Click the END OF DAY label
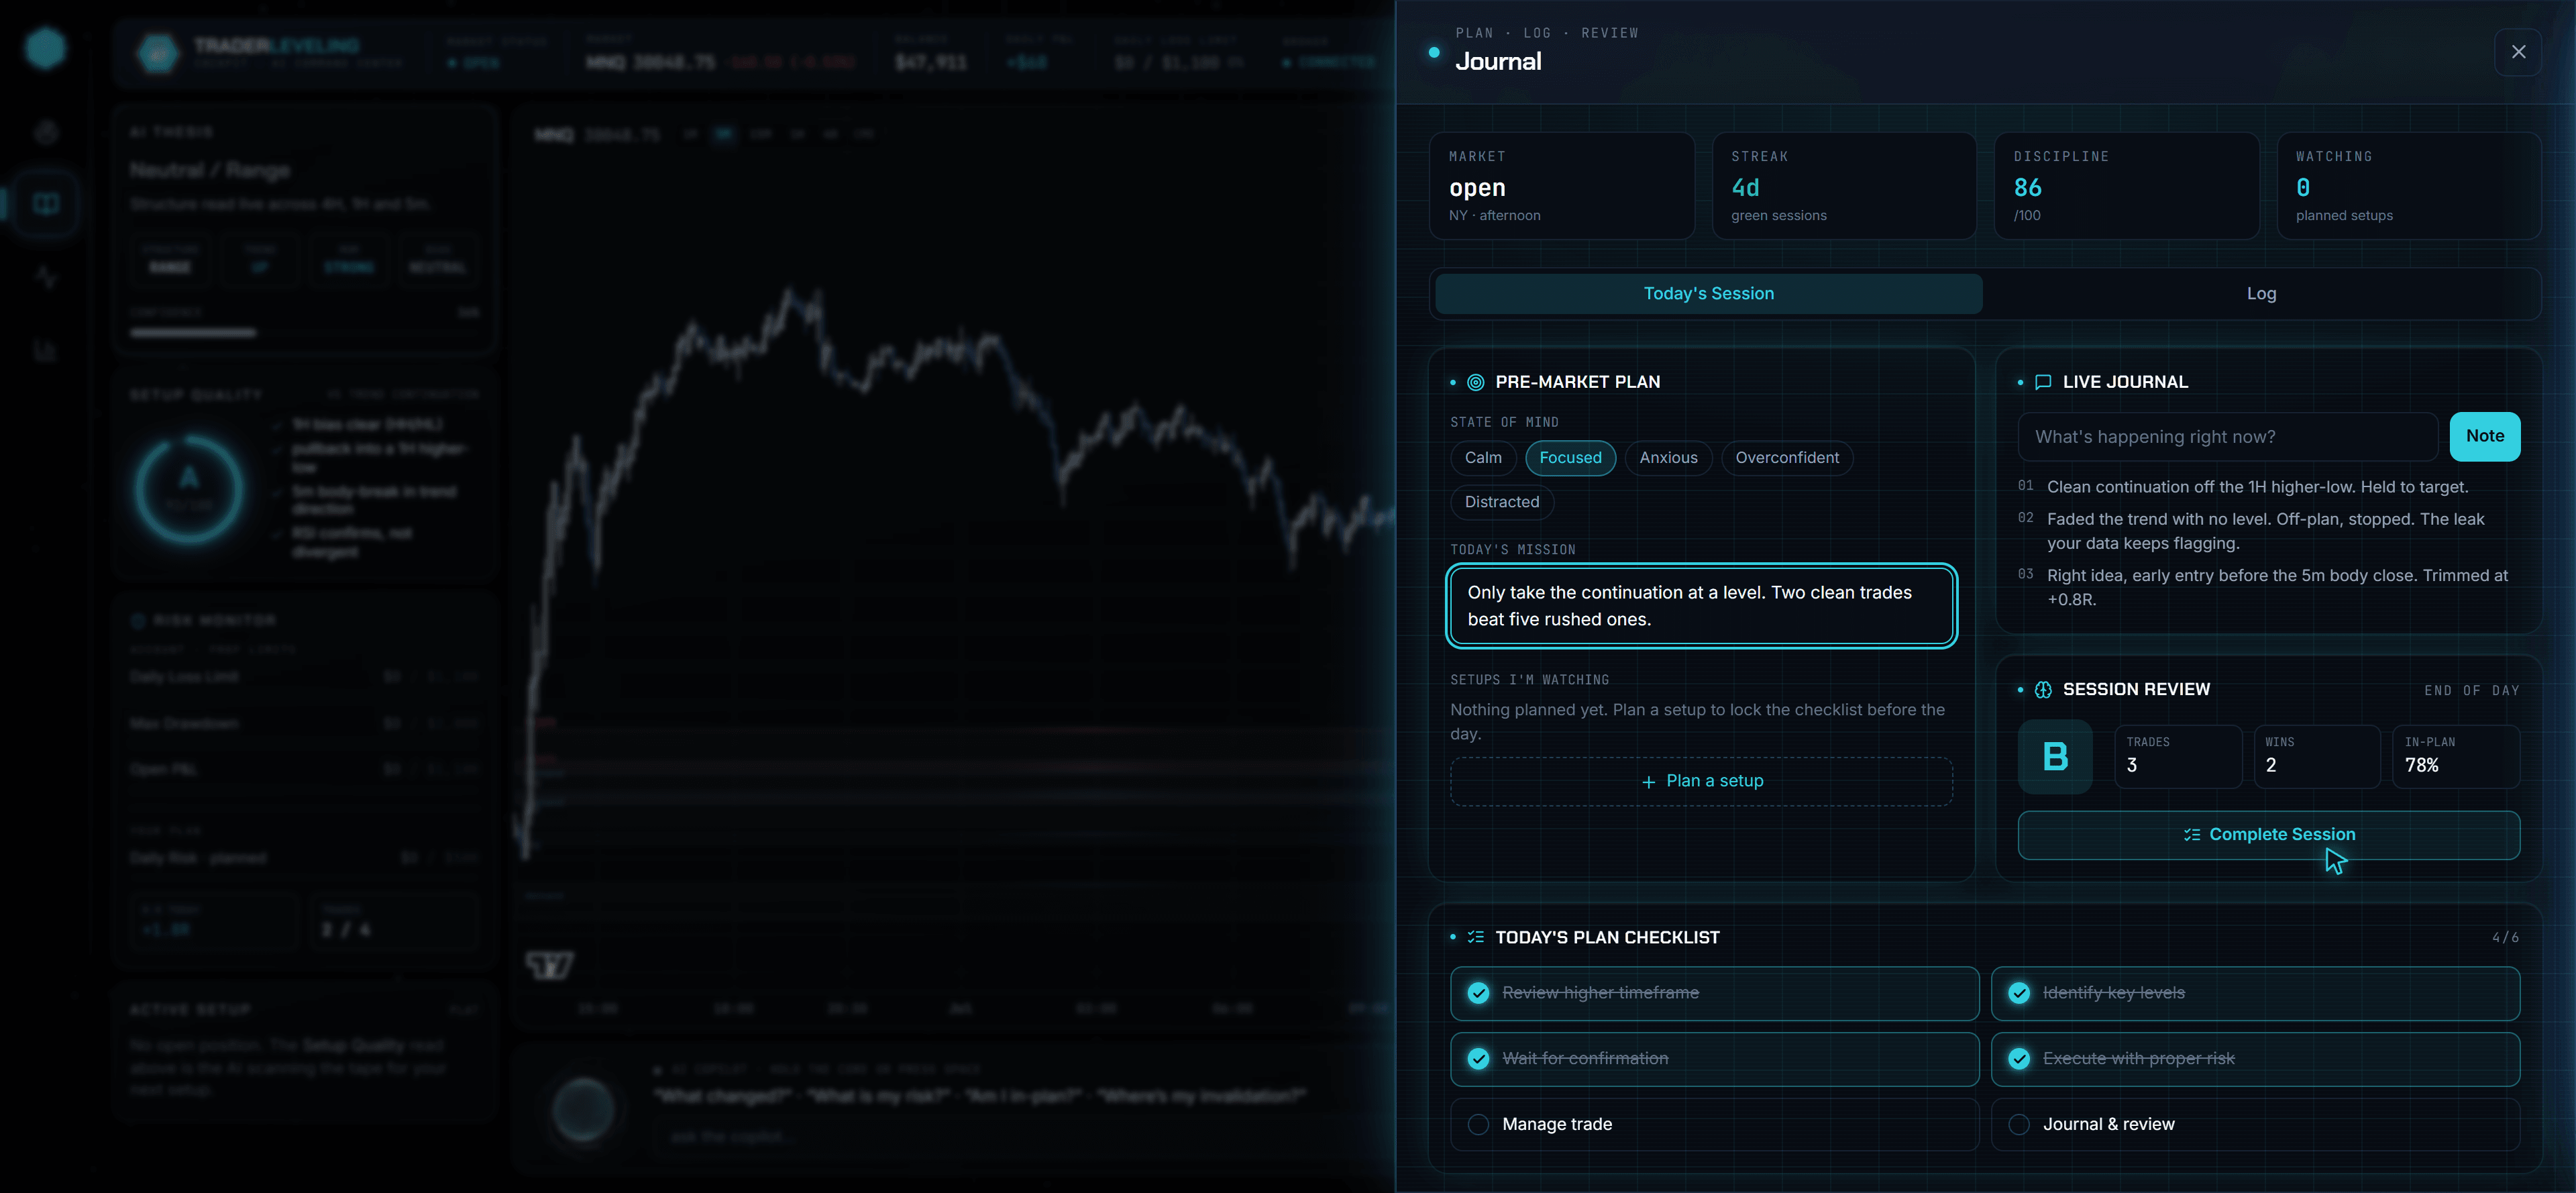Viewport: 2576px width, 1193px height. pos(2471,691)
